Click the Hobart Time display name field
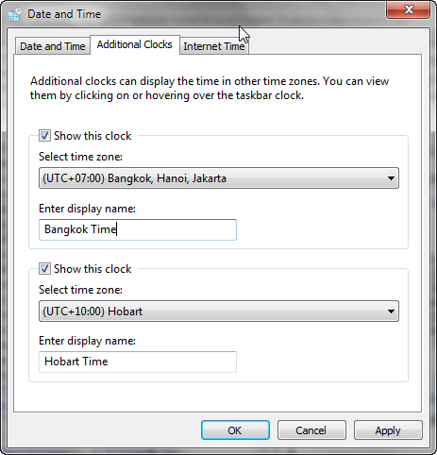 138,362
